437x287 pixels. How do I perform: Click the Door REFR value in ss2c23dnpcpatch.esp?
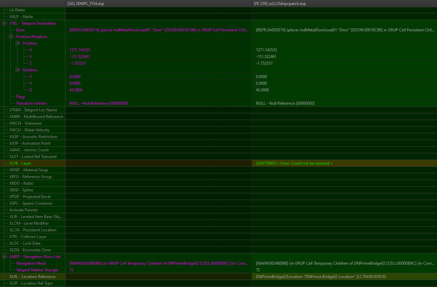345,30
